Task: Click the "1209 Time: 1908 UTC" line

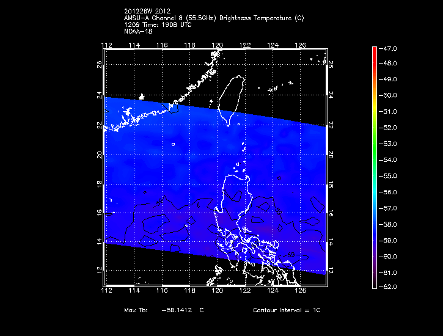Action: [x=158, y=24]
